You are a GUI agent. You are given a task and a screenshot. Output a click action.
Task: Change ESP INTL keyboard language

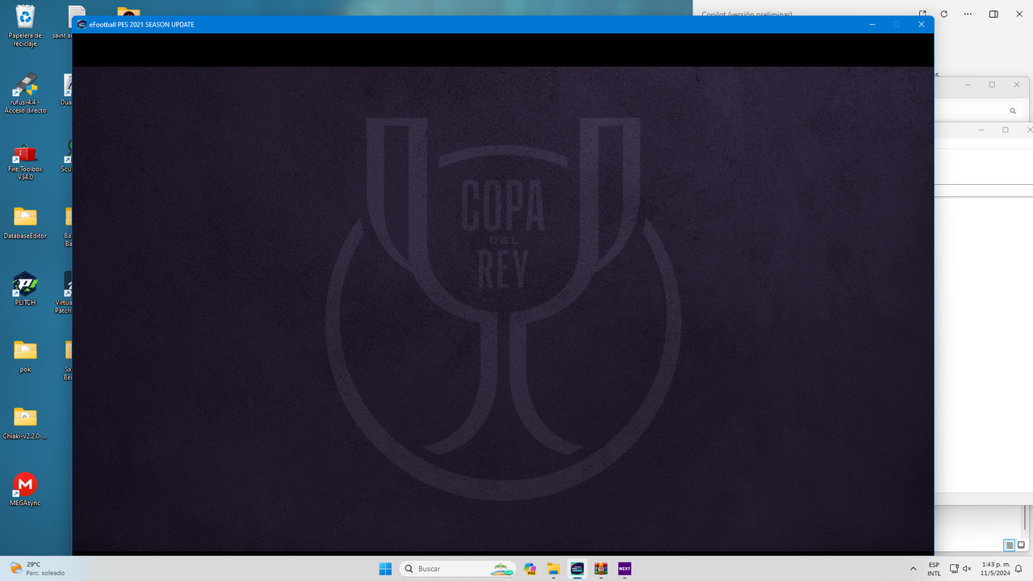[934, 569]
